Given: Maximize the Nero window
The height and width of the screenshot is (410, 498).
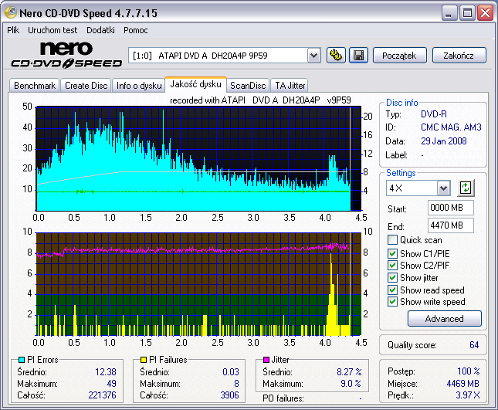Looking at the screenshot, I should [467, 13].
